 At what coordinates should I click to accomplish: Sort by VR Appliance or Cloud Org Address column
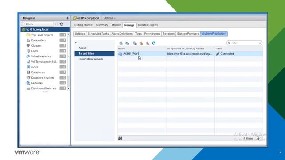click(x=190, y=48)
